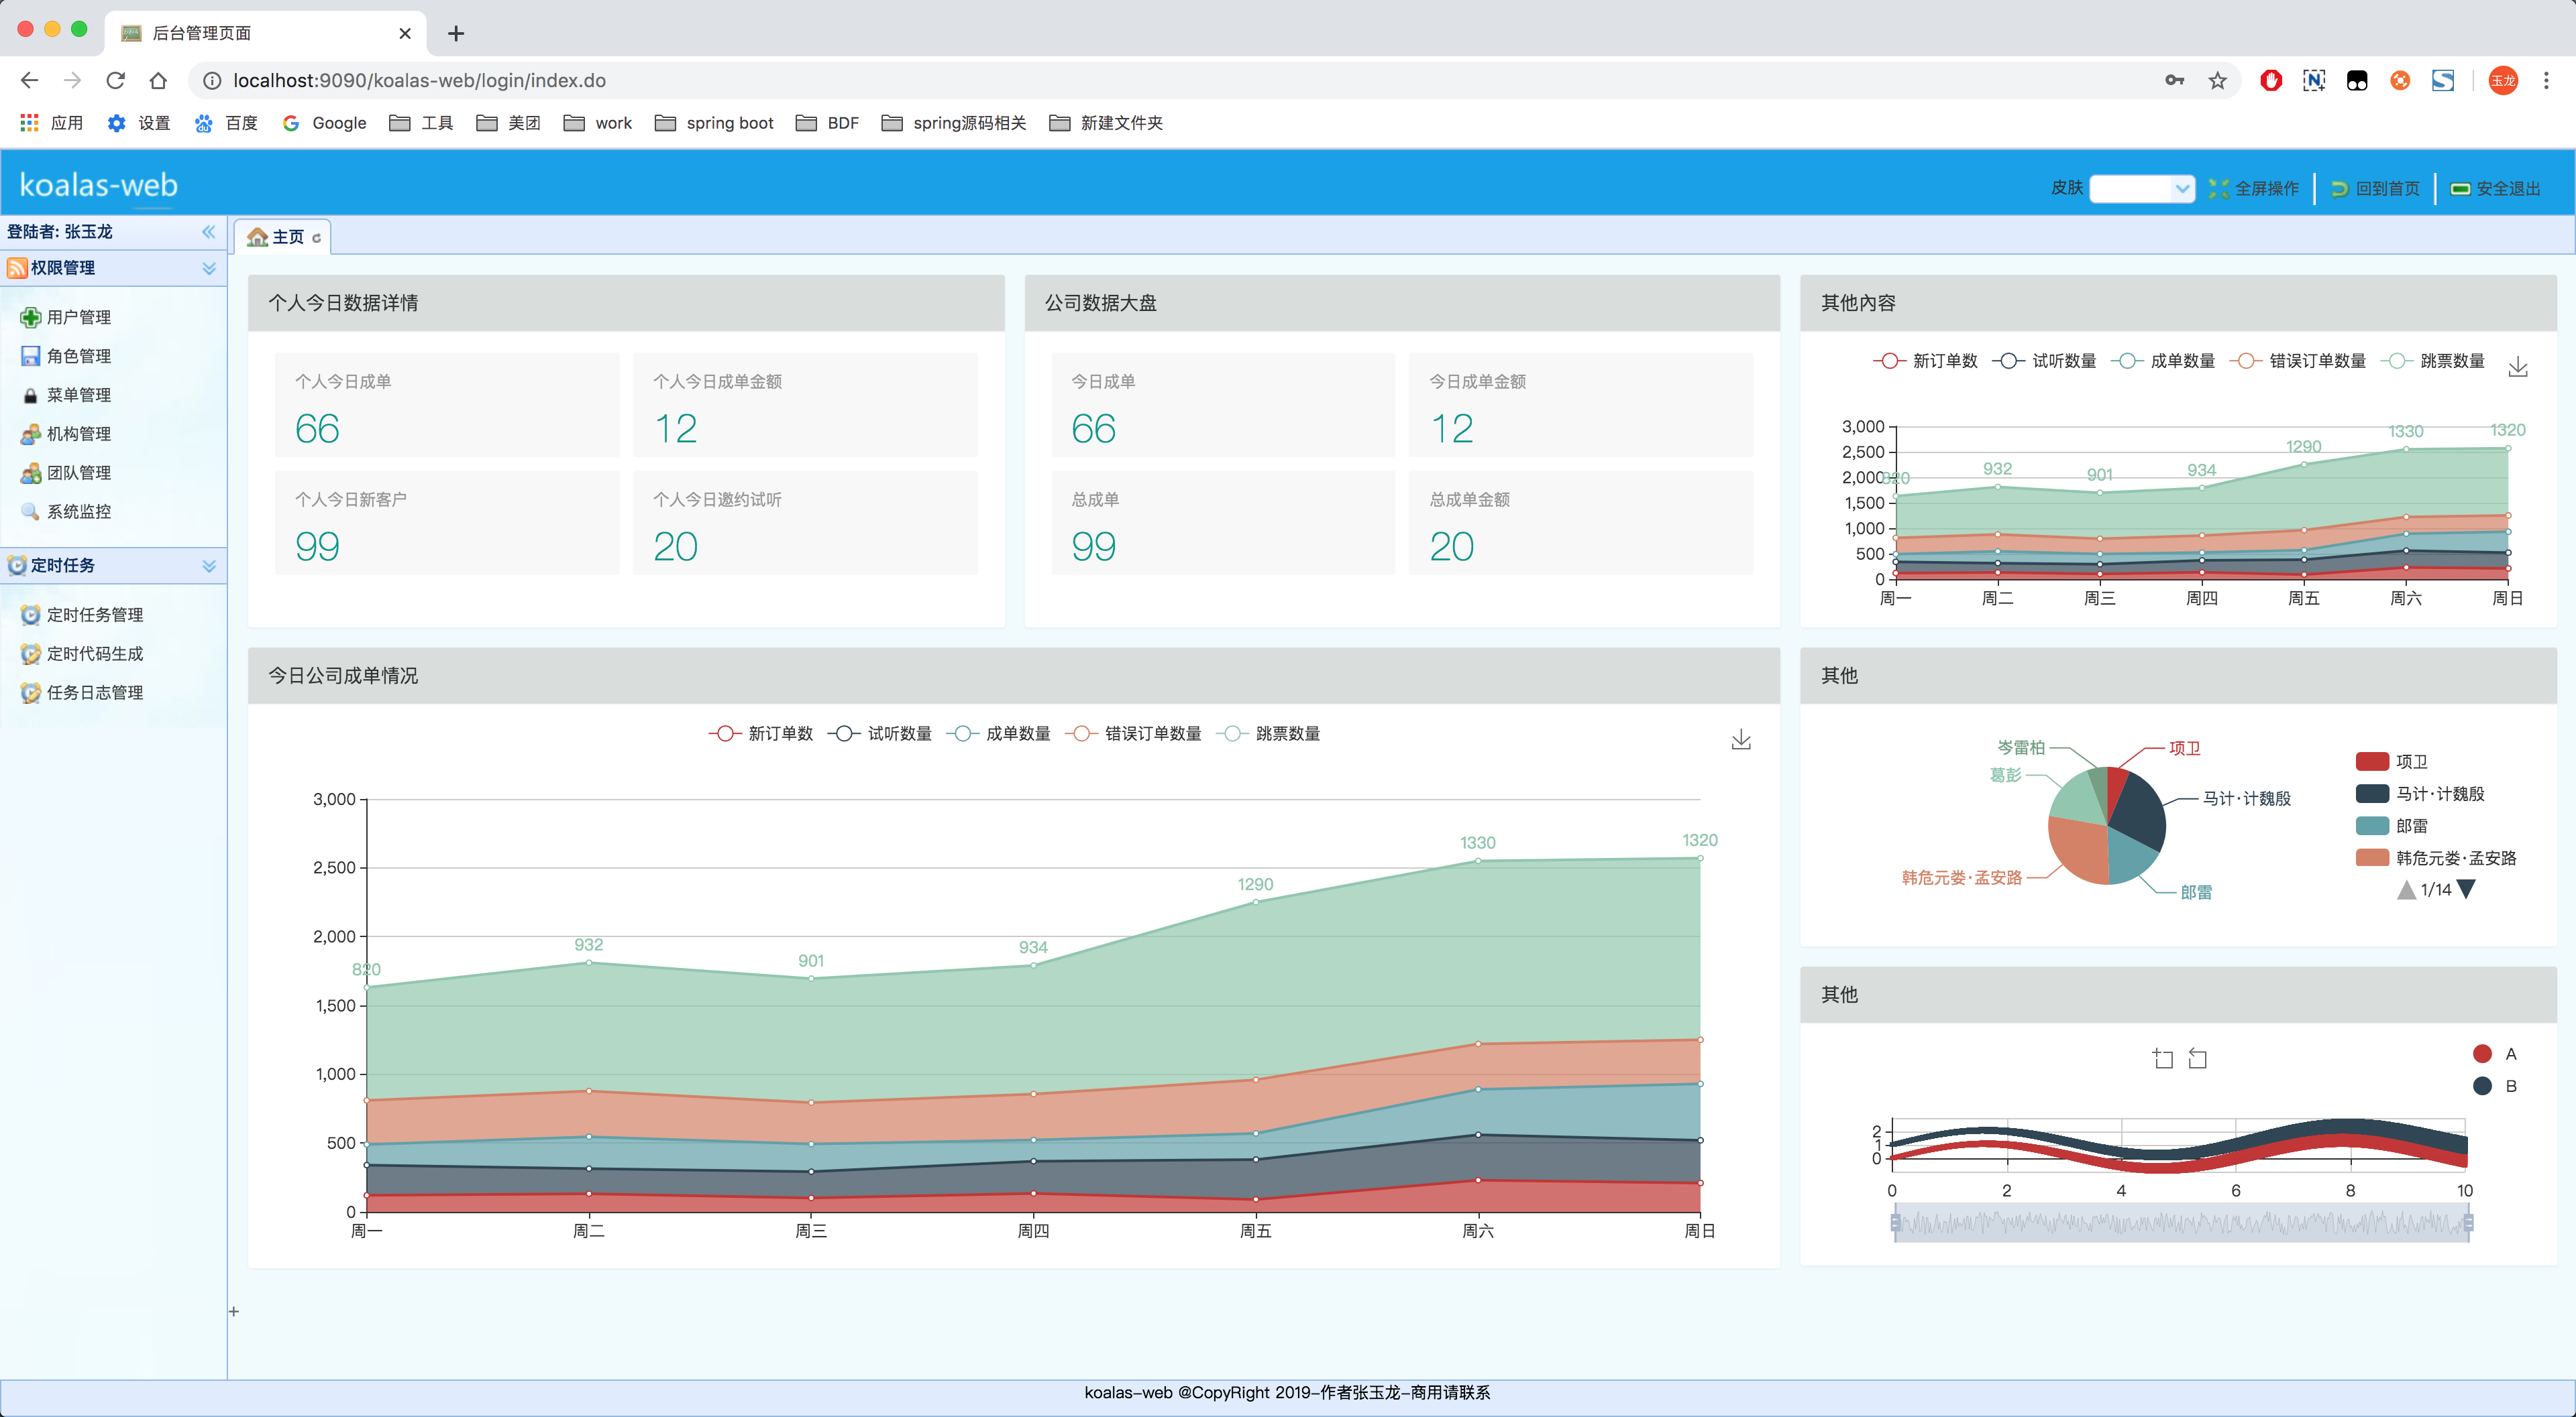This screenshot has height=1417, width=2576.
Task: Open the 百度 bookmark
Action: coord(226,122)
